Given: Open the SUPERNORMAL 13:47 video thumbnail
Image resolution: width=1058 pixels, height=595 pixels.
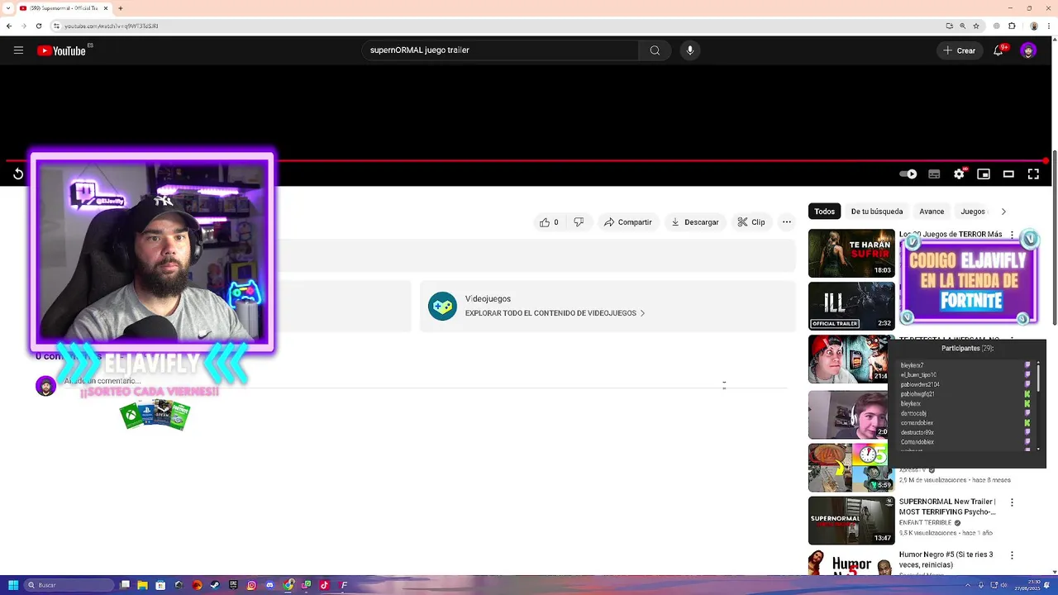Looking at the screenshot, I should click(851, 521).
